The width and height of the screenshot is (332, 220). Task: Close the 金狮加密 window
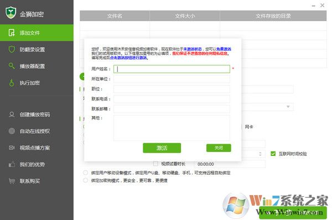tap(322, 6)
